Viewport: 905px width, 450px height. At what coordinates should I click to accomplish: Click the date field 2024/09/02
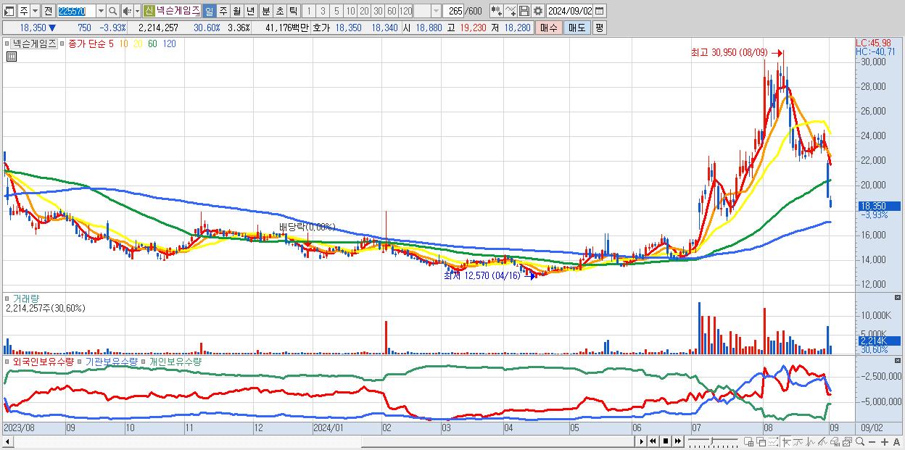[570, 11]
